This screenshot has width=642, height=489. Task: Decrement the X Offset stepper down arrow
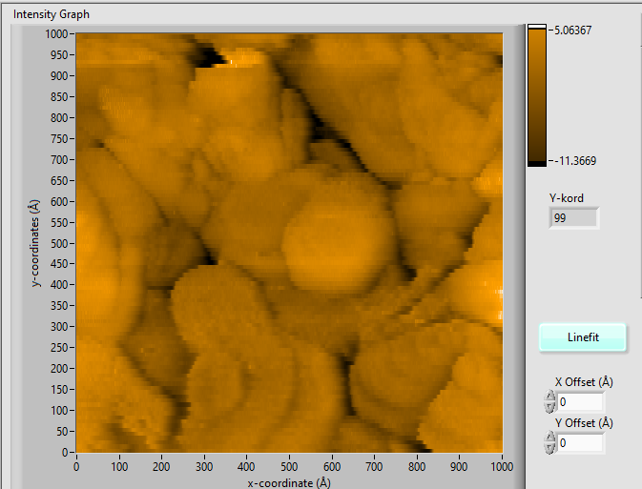pos(550,407)
